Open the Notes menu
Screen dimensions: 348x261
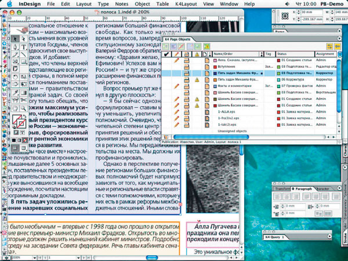coord(122,4)
